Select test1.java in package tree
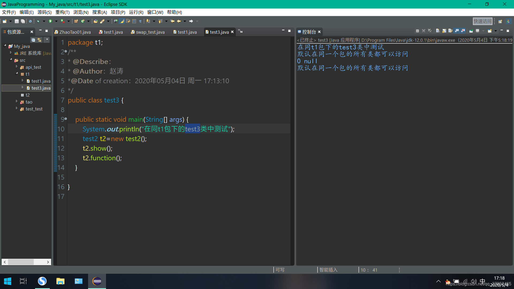The width and height of the screenshot is (514, 289). pos(41,81)
